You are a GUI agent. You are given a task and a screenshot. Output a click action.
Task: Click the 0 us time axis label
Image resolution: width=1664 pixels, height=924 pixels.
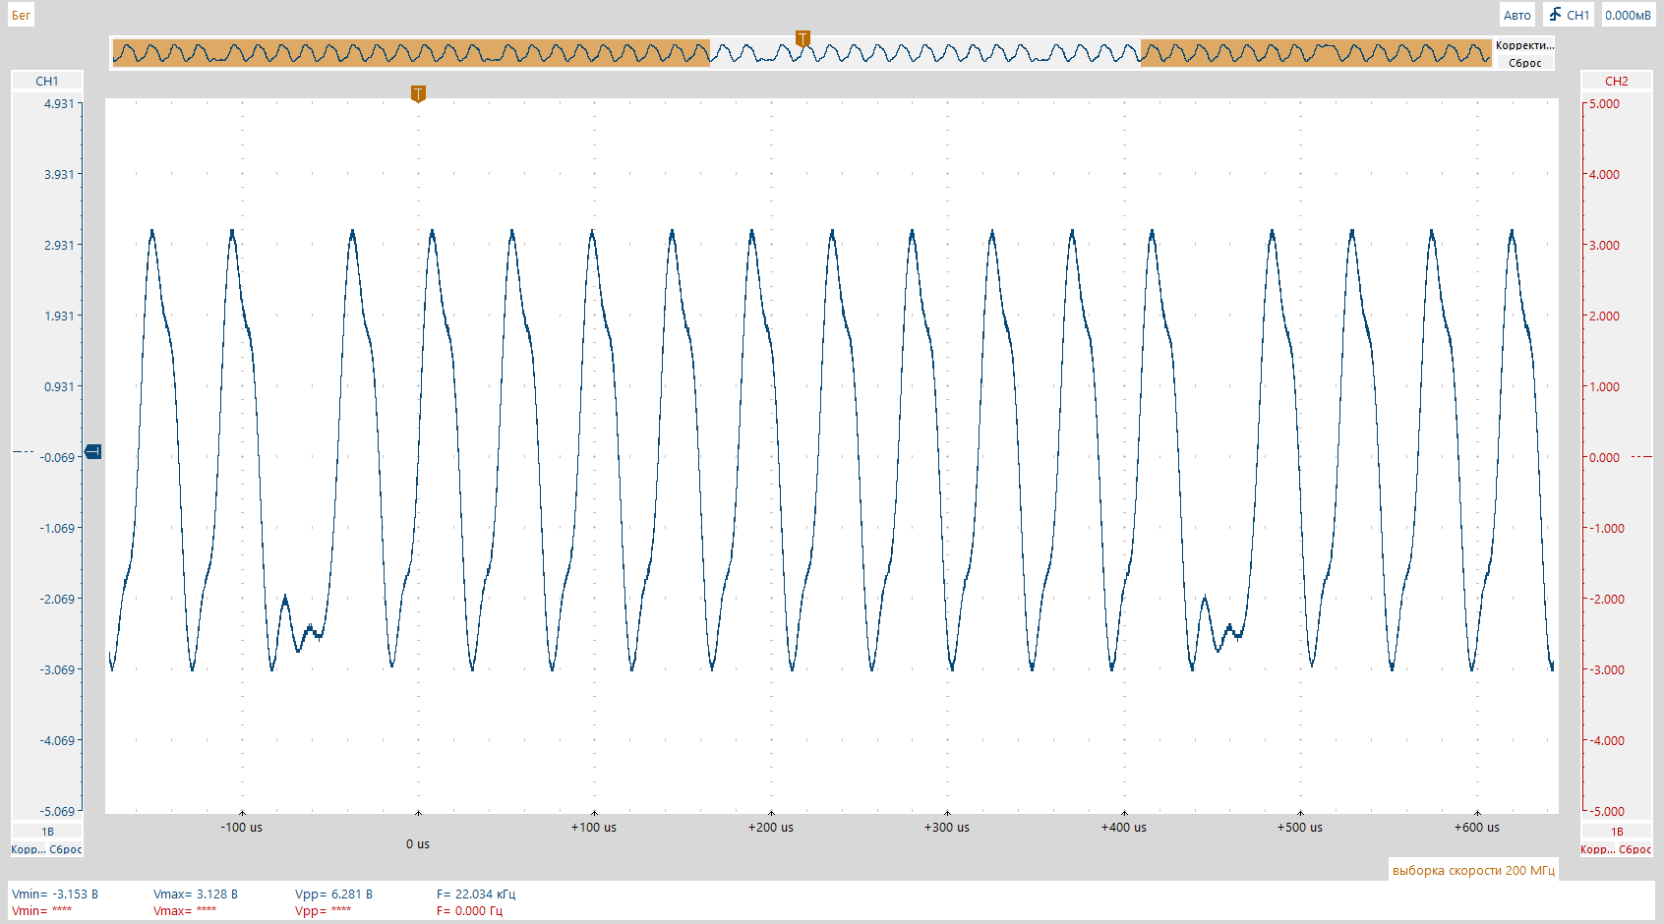point(418,843)
